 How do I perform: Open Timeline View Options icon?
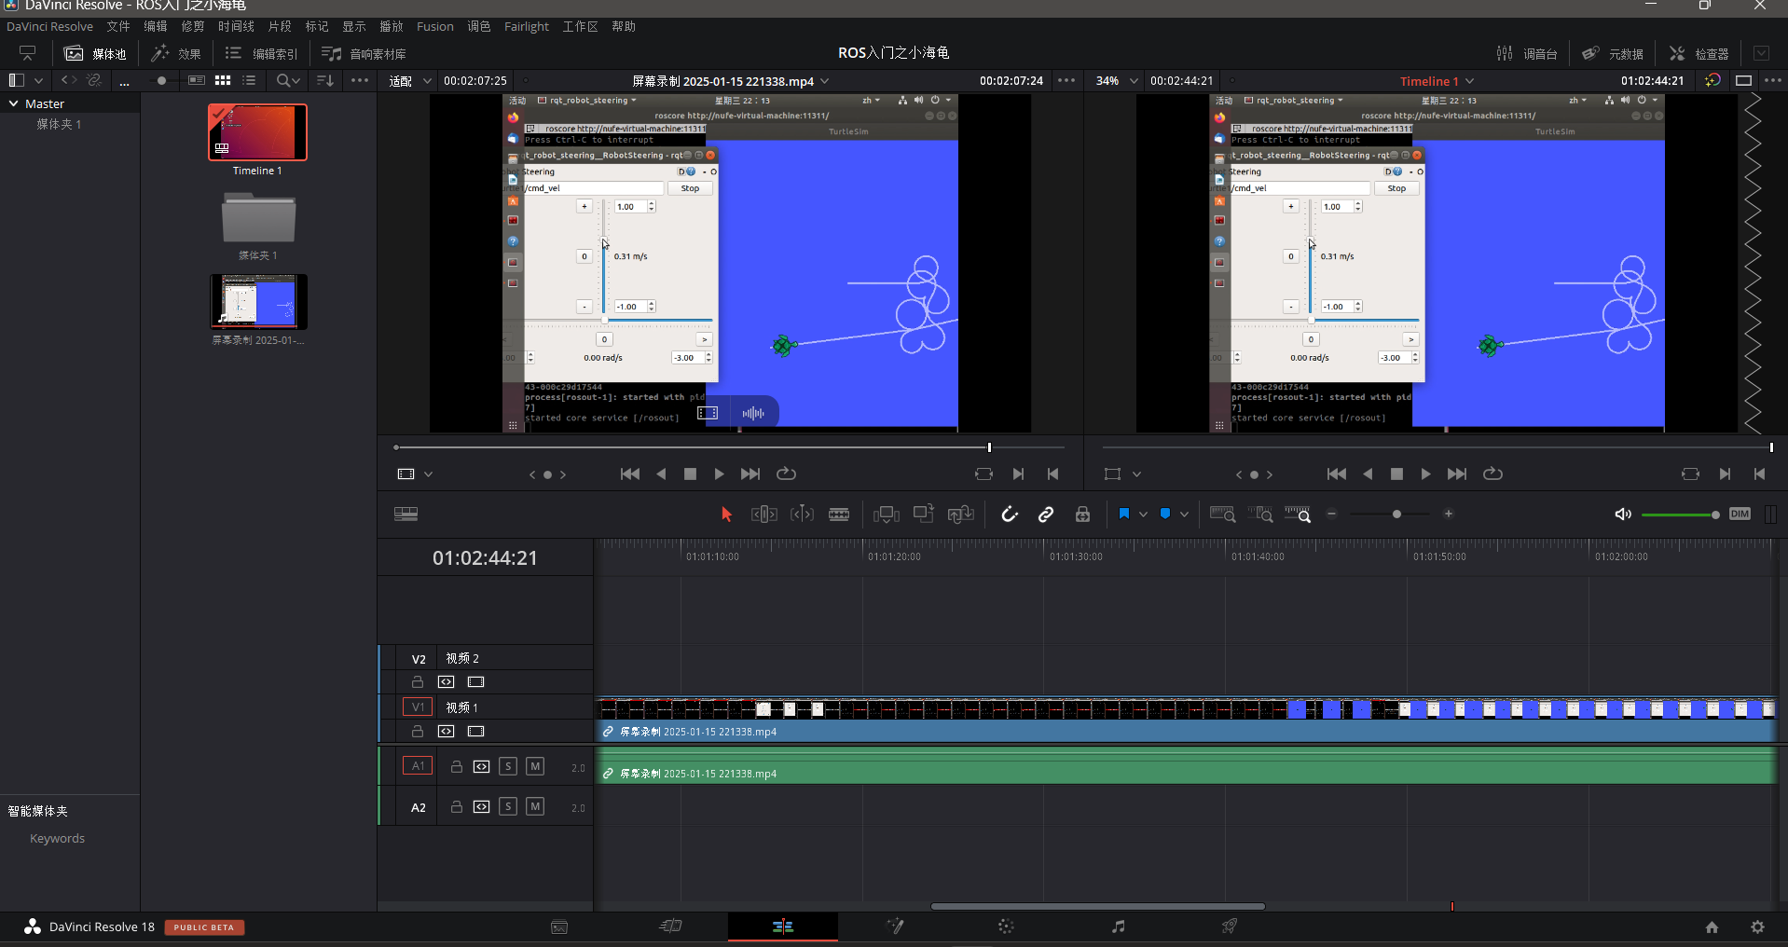pyautogui.click(x=406, y=515)
